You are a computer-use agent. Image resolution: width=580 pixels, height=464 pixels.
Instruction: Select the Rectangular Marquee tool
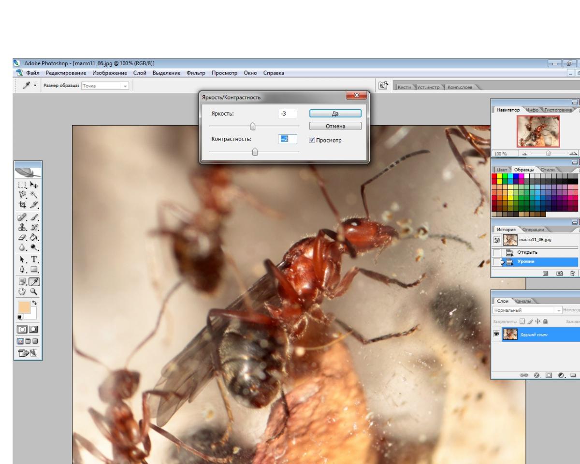coord(22,185)
